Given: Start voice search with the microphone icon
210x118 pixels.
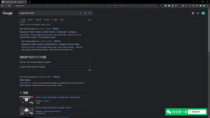Looking at the screenshot, I should coord(86,13).
